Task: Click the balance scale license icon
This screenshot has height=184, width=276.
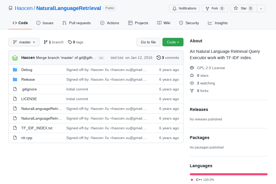Action: click(192, 68)
